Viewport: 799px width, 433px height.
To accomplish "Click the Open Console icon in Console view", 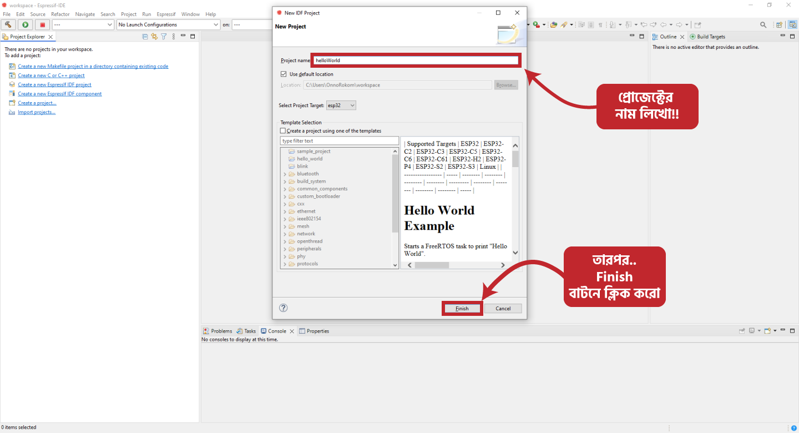I will (x=767, y=331).
